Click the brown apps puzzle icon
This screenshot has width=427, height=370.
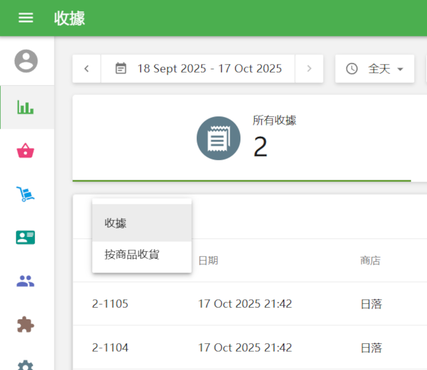pos(26,324)
